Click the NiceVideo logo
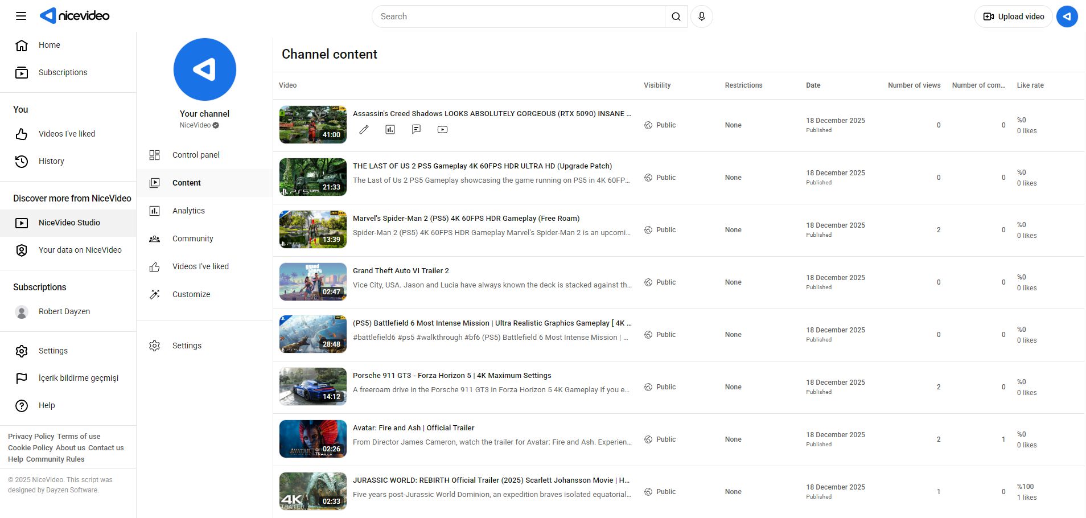This screenshot has height=518, width=1086. point(75,16)
